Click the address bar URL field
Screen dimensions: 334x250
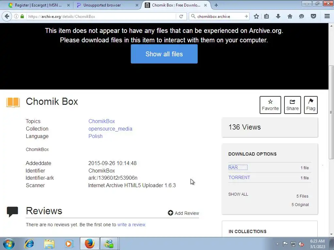tap(101, 16)
